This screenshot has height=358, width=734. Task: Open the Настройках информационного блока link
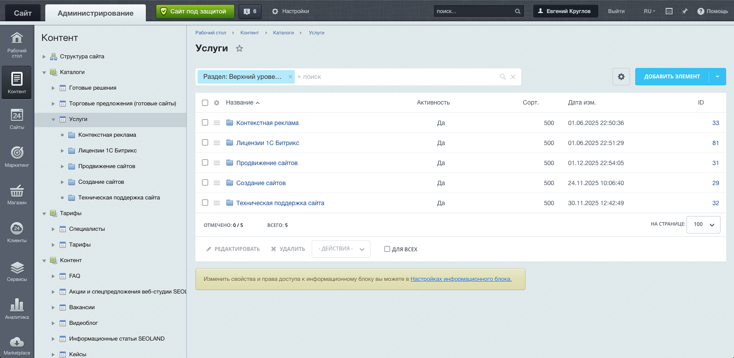tap(461, 279)
